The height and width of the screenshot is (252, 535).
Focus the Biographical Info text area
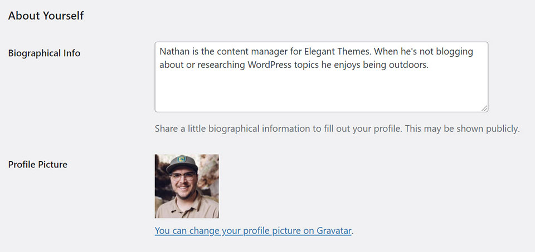pos(322,77)
